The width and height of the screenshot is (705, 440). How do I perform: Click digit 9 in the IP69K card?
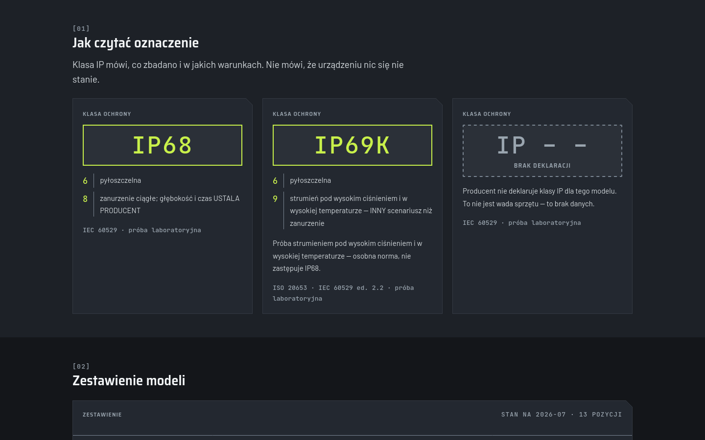(x=275, y=199)
